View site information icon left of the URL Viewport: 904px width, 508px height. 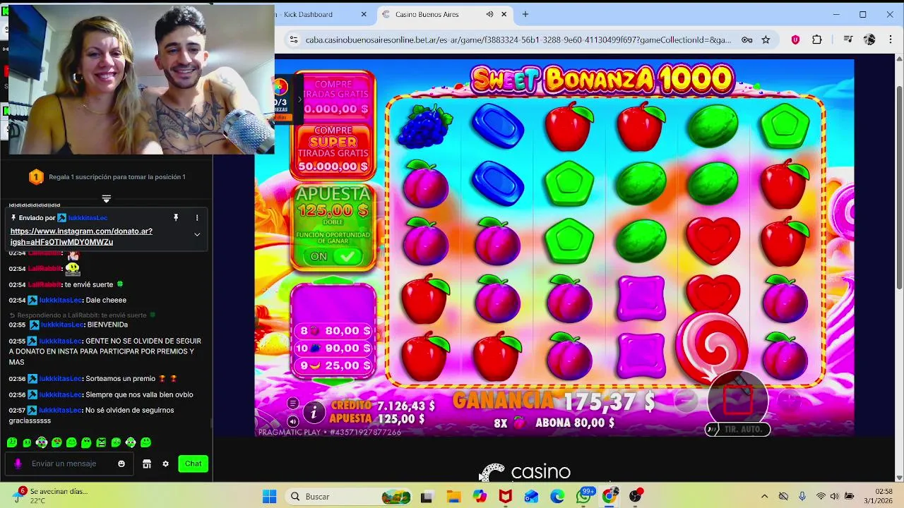pos(293,40)
